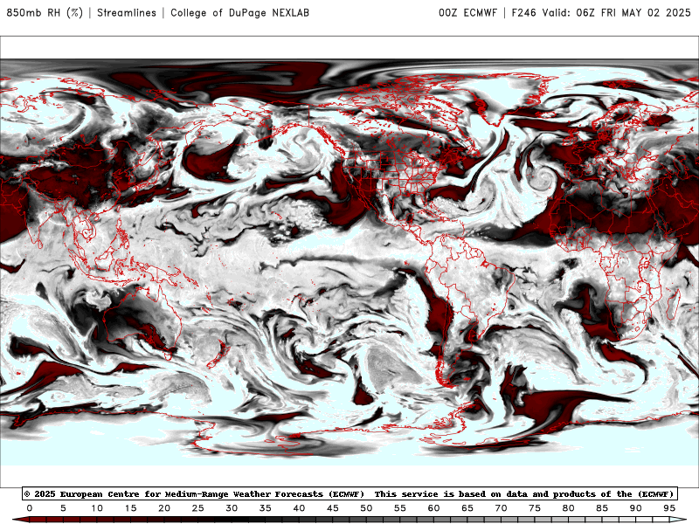699x524 pixels.
Task: Click "Valid: 06Z FRI MAY 02 2025" text
Action: 616,13
